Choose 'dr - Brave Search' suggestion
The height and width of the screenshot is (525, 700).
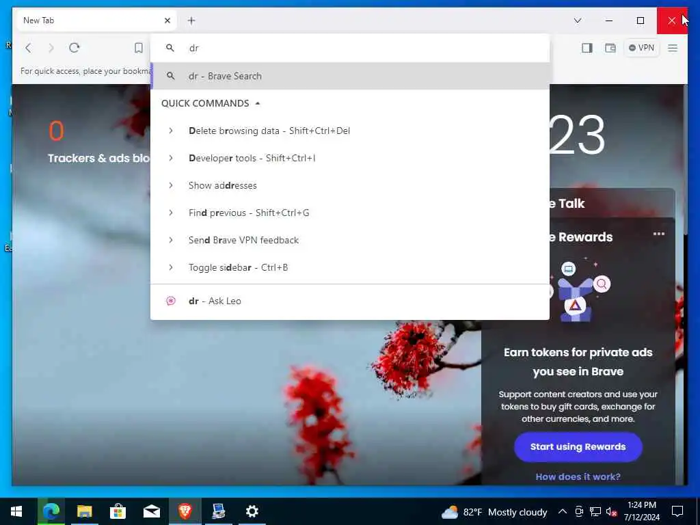(350, 76)
